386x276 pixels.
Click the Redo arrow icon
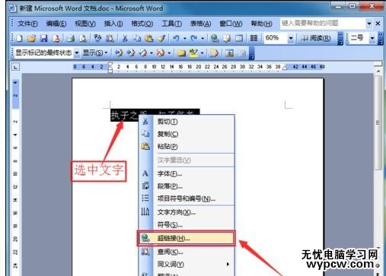(194, 38)
